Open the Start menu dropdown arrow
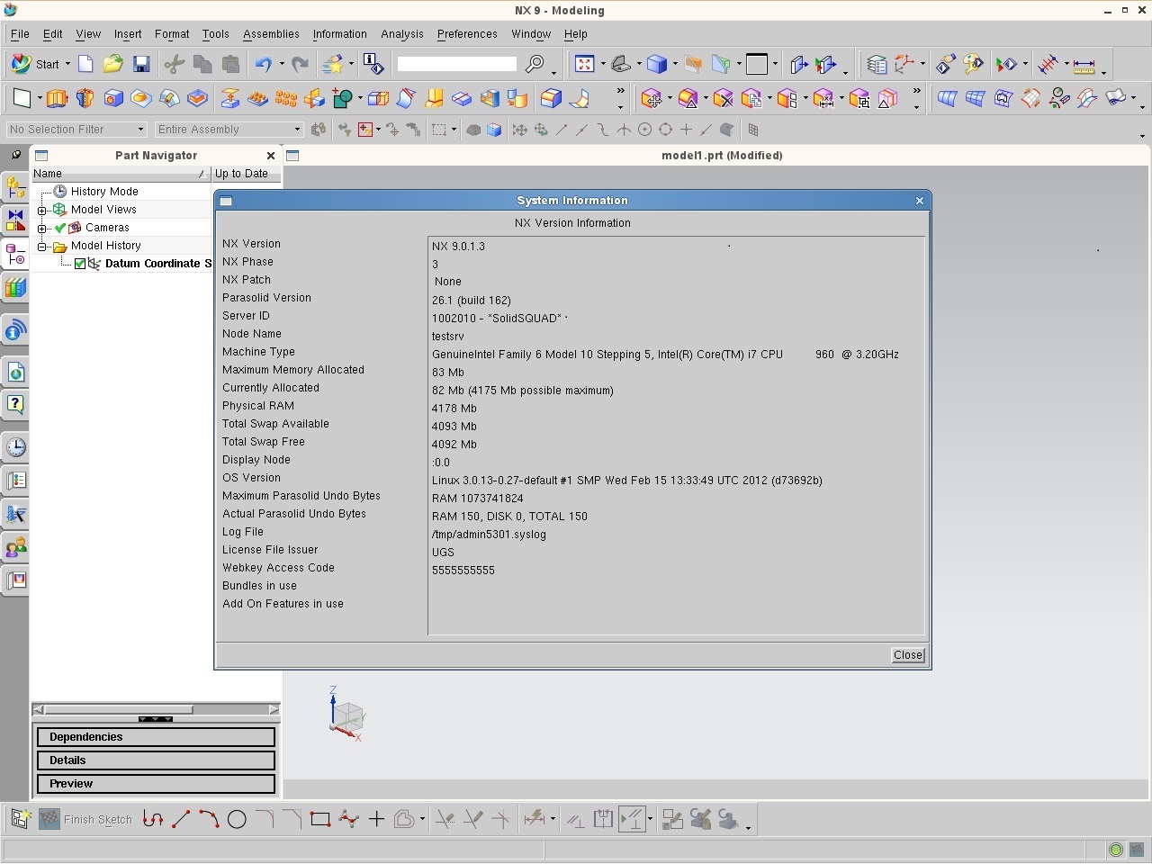 click(x=67, y=64)
